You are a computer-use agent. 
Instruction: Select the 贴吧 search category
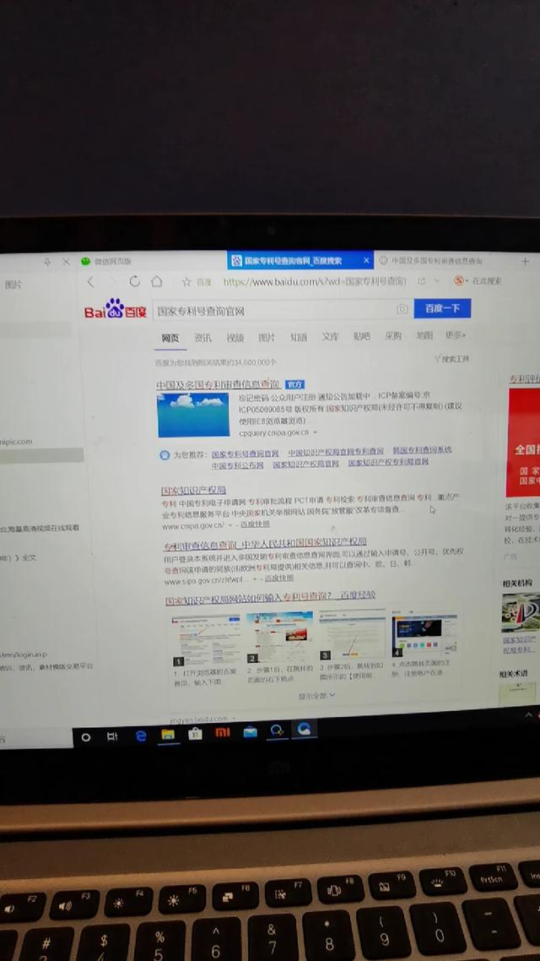click(362, 336)
